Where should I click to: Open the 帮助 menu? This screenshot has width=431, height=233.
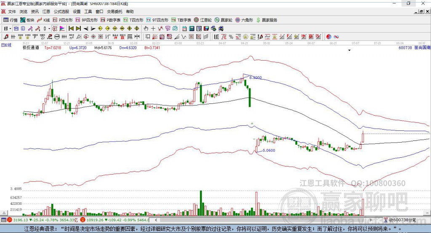coord(130,11)
